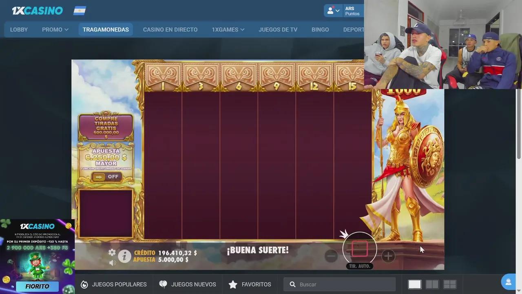Decrease bet with minus button

point(331,256)
